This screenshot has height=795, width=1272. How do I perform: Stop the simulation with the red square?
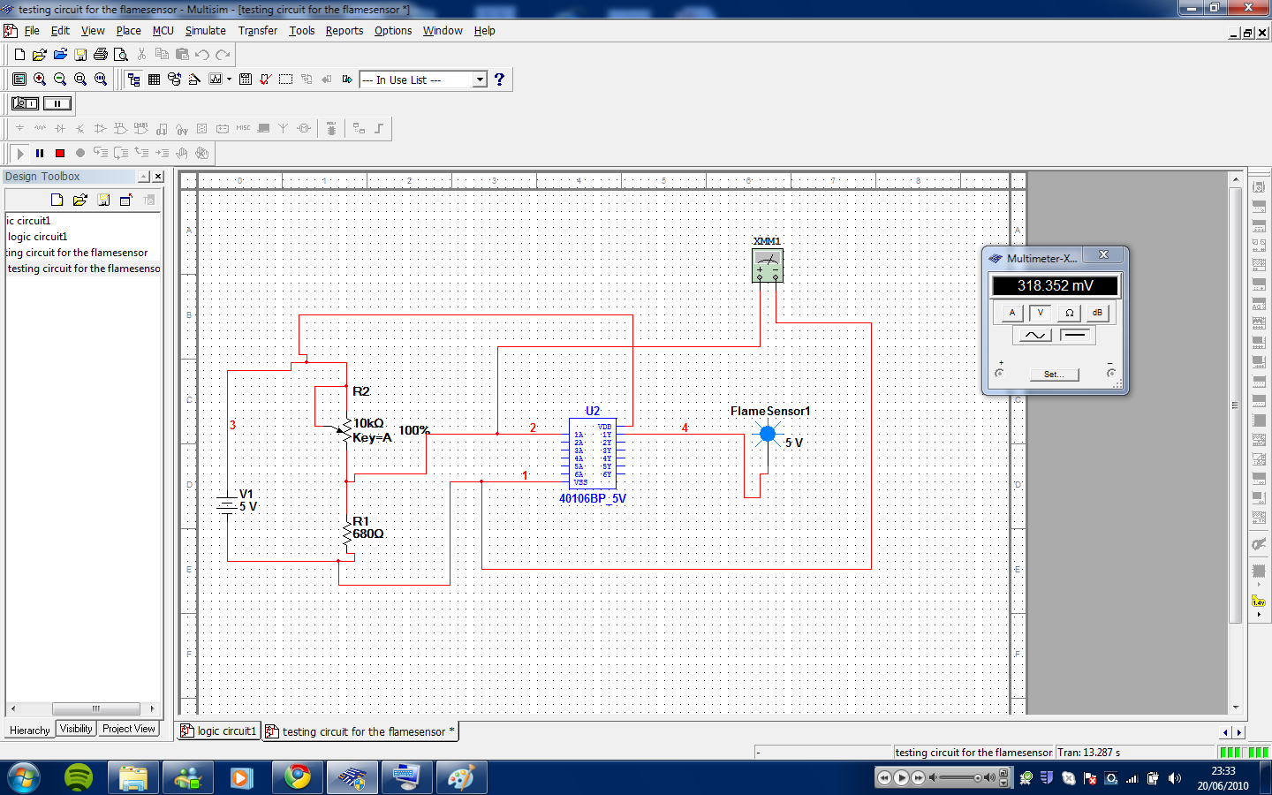click(x=60, y=153)
